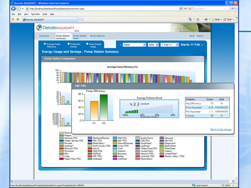Select Production Volume radio button
This screenshot has height=188, width=251.
pos(69,44)
